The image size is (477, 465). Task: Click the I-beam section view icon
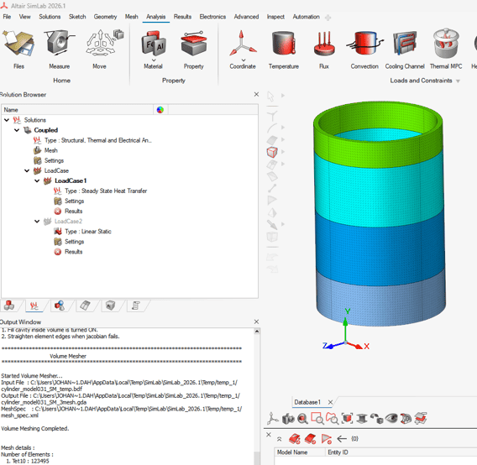(362, 419)
